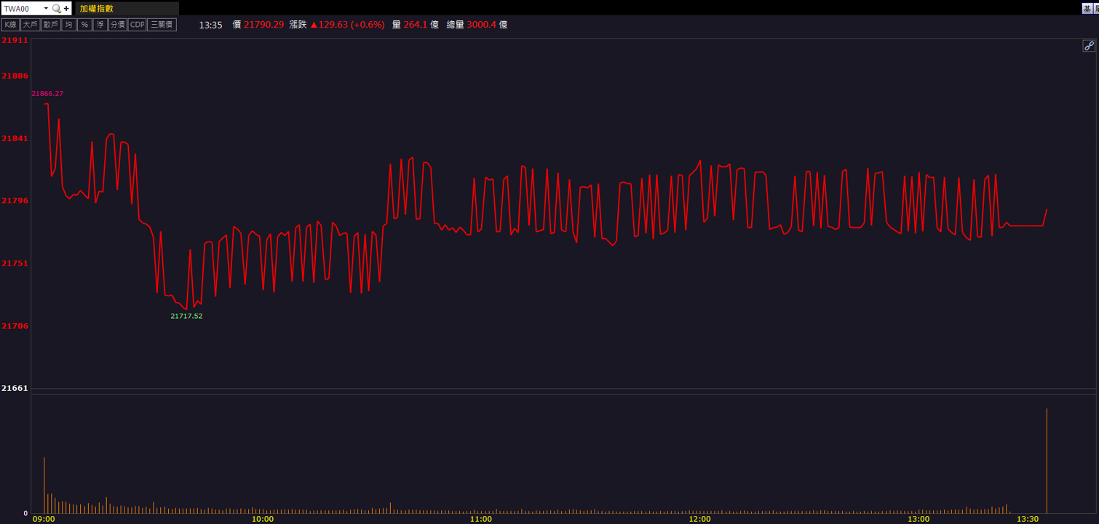This screenshot has height=524, width=1099.
Task: Toggle the 浮 button
Action: tap(100, 25)
